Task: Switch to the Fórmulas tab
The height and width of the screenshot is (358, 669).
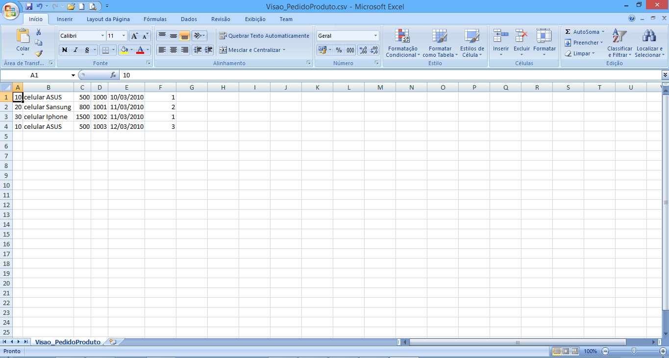Action: (x=155, y=19)
